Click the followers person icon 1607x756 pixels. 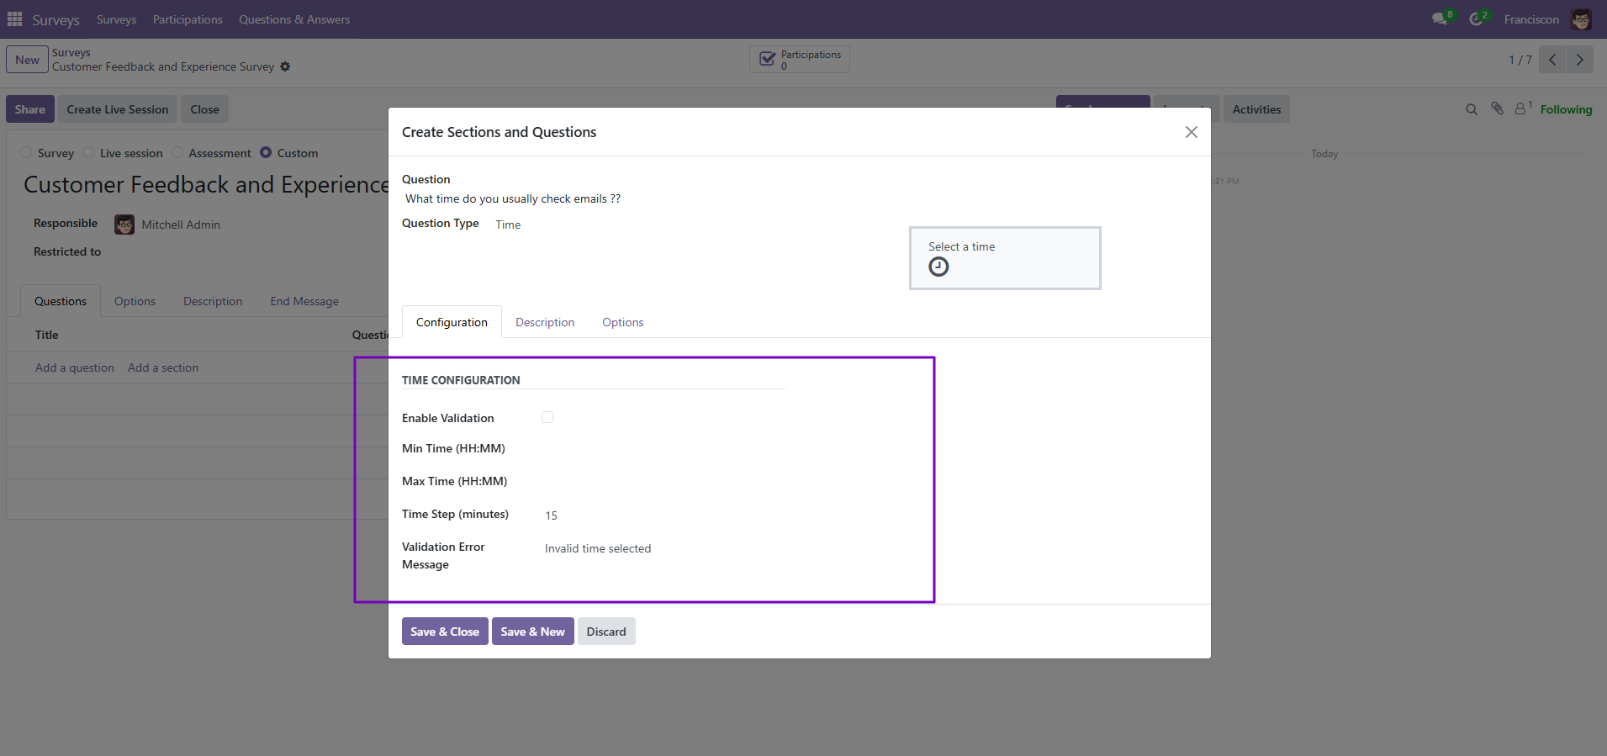pyautogui.click(x=1520, y=108)
